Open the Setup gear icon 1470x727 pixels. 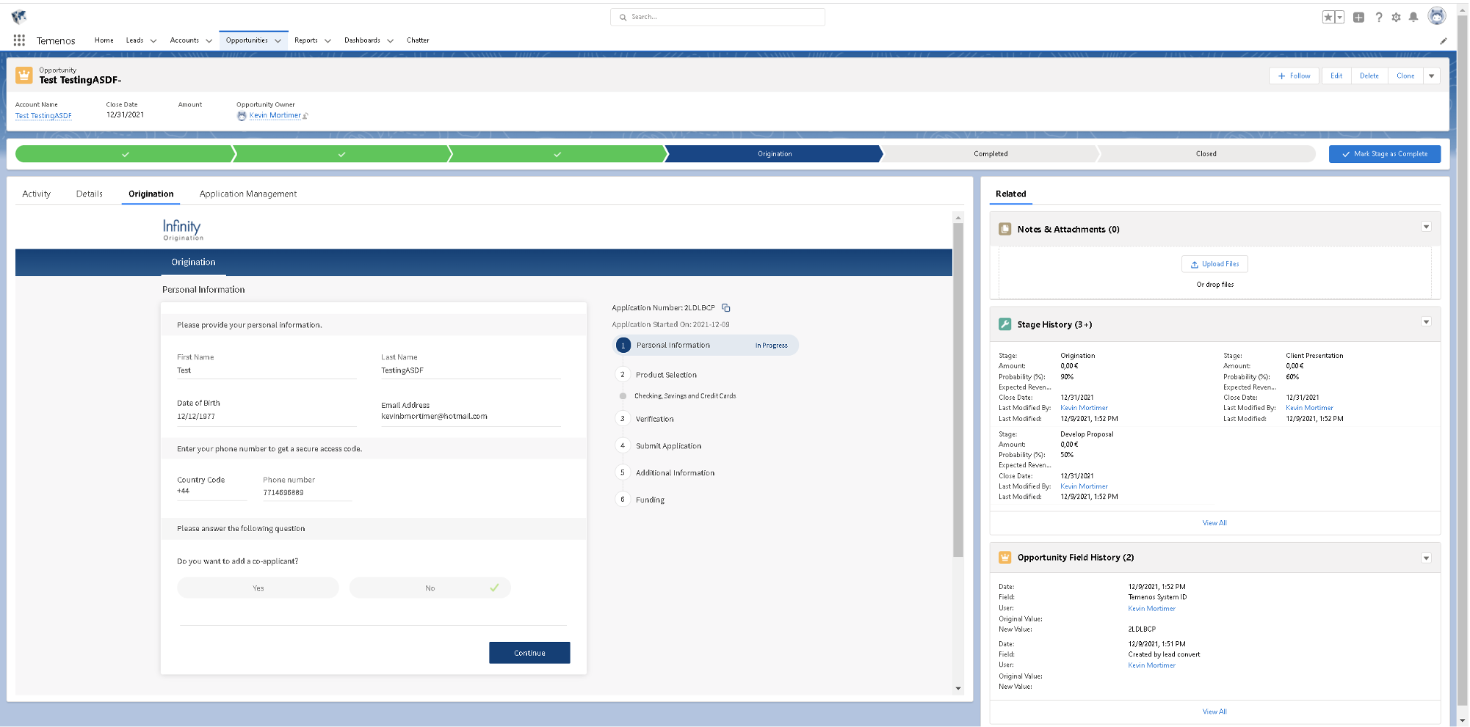coord(1396,17)
